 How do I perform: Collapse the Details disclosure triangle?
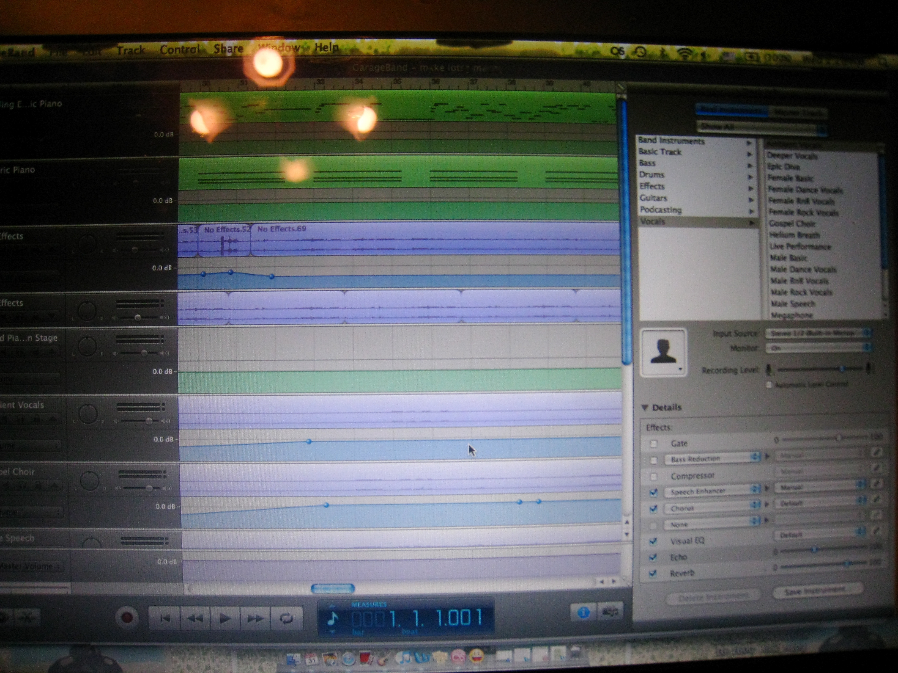pyautogui.click(x=645, y=407)
